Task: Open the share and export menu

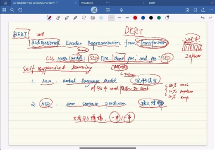Action: [x=203, y=10]
